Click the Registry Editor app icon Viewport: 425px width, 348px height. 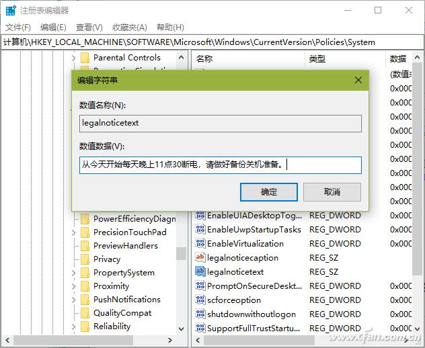pyautogui.click(x=11, y=10)
